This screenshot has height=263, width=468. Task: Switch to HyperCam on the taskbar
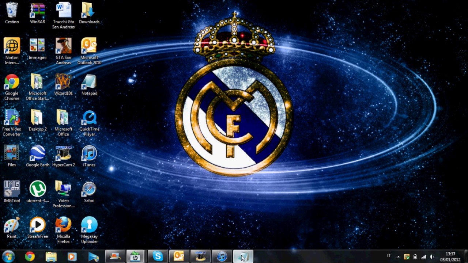pyautogui.click(x=200, y=256)
